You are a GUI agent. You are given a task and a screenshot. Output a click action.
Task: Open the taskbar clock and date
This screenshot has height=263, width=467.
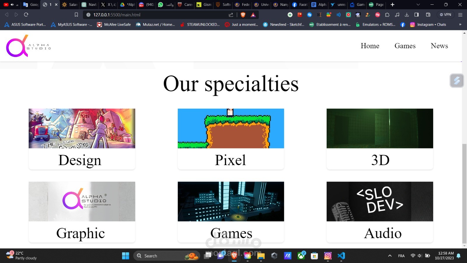(x=444, y=256)
